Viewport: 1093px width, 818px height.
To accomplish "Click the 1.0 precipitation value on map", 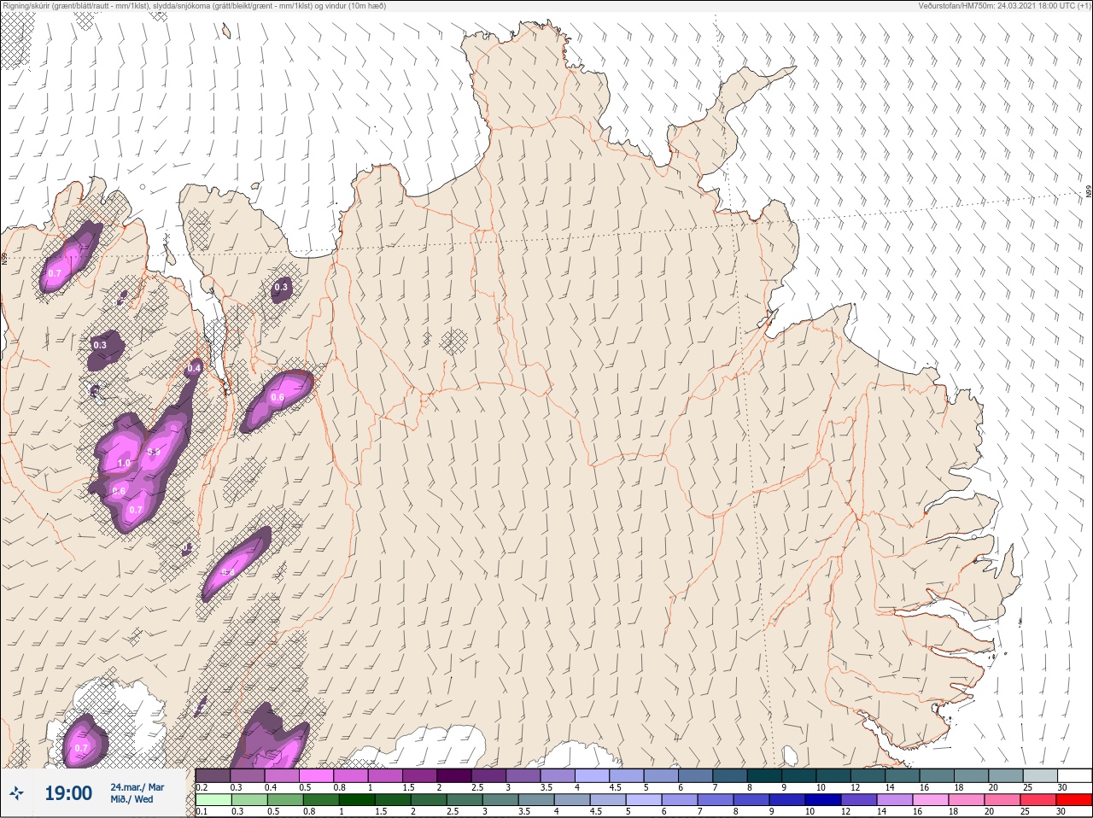I will tap(124, 464).
